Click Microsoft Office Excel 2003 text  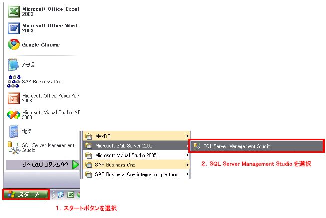pyautogui.click(x=51, y=11)
